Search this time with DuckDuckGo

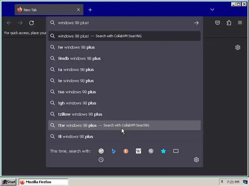pyautogui.click(x=126, y=151)
